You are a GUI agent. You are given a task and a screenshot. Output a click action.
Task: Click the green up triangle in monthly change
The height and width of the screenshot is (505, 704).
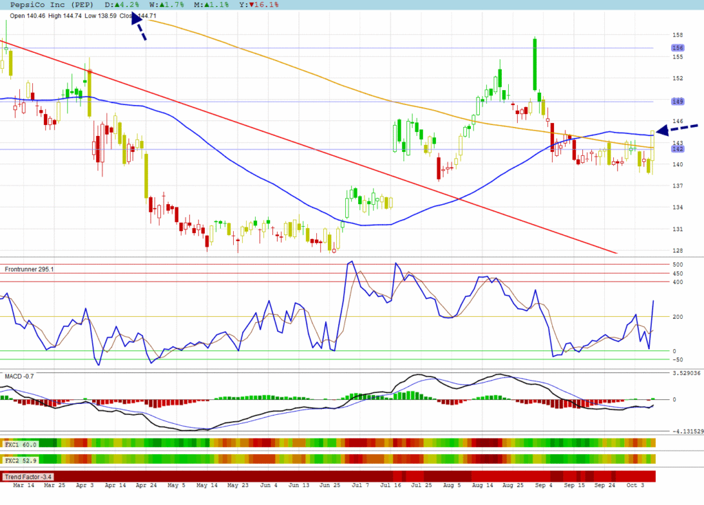coord(204,5)
